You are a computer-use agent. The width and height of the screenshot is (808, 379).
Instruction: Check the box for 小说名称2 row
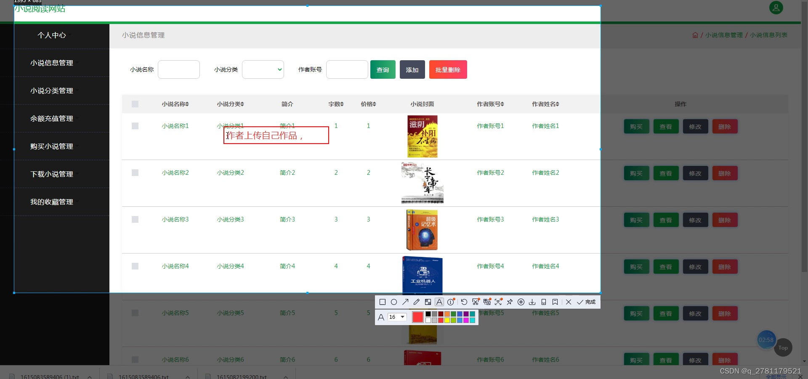pos(135,173)
